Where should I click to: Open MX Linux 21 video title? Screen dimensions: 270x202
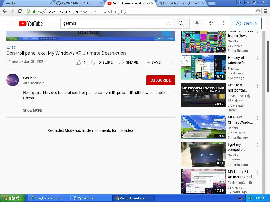(241, 174)
